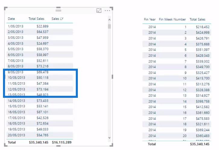Image resolution: width=219 pixels, height=150 pixels.
Task: Click the $375,688 week 4 sales value
Action: coord(202,44)
